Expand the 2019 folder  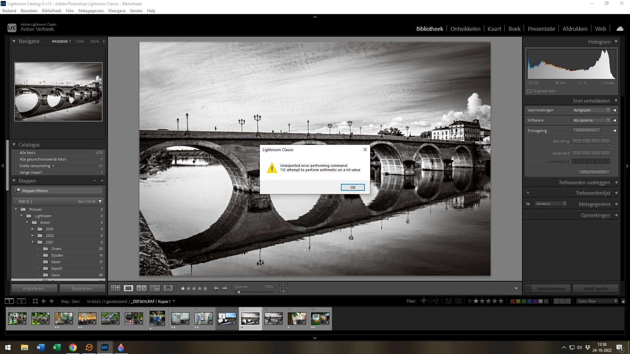click(x=32, y=229)
